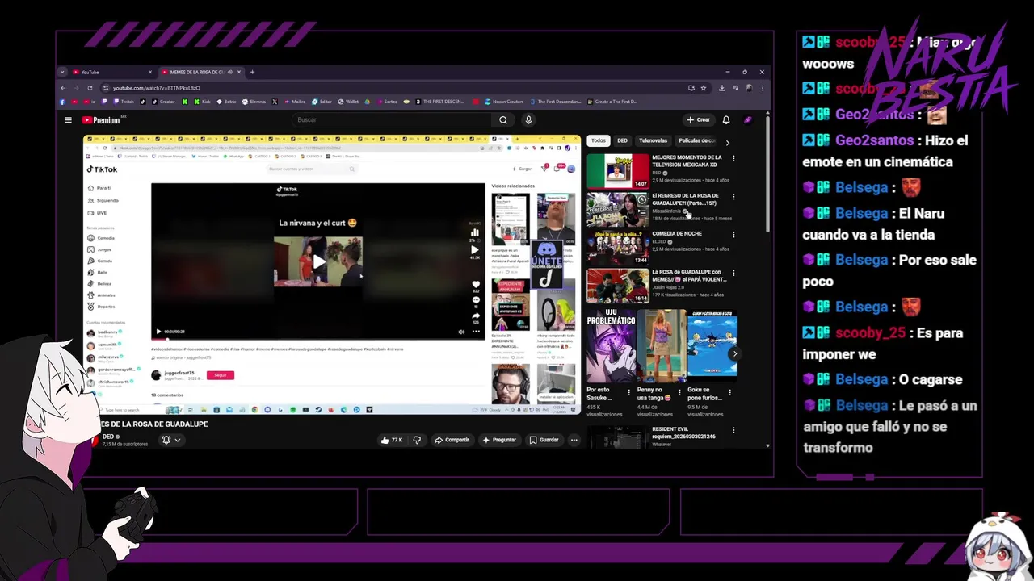Image resolution: width=1034 pixels, height=581 pixels.
Task: Open options for MEJORES MOMENTOS DE LA TELEVISION video
Action: tap(733, 158)
